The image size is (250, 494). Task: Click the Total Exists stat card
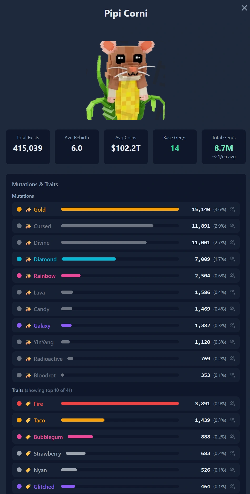click(28, 147)
